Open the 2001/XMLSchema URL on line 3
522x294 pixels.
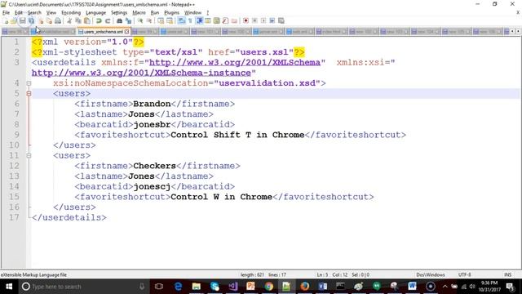pyautogui.click(x=235, y=62)
